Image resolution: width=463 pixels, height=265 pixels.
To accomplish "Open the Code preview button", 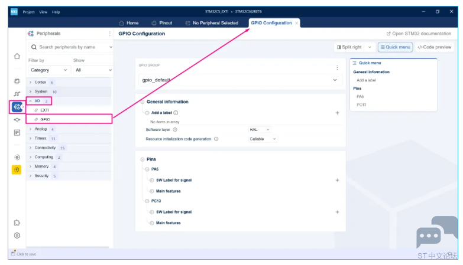I will click(435, 47).
